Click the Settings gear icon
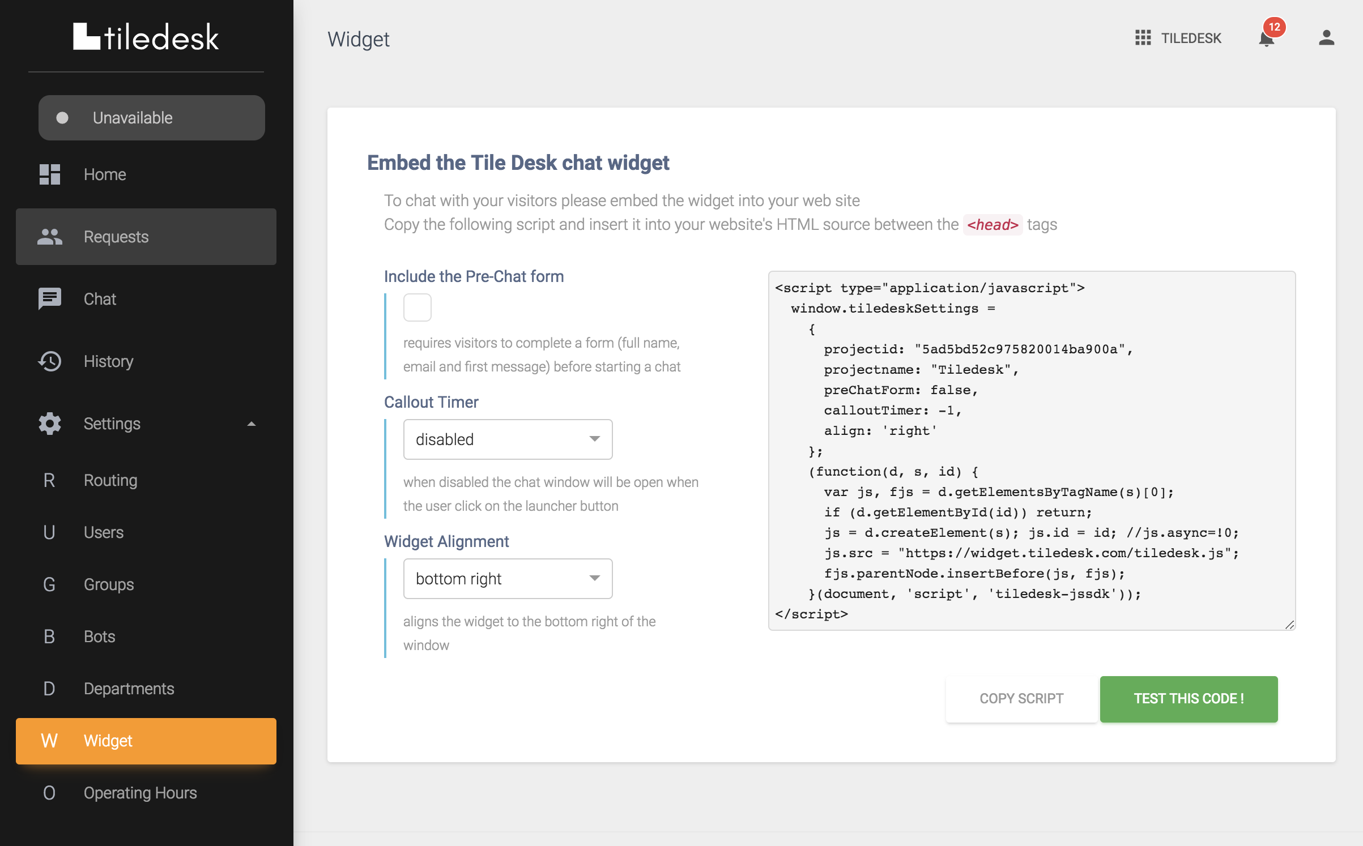The height and width of the screenshot is (846, 1363). (50, 424)
